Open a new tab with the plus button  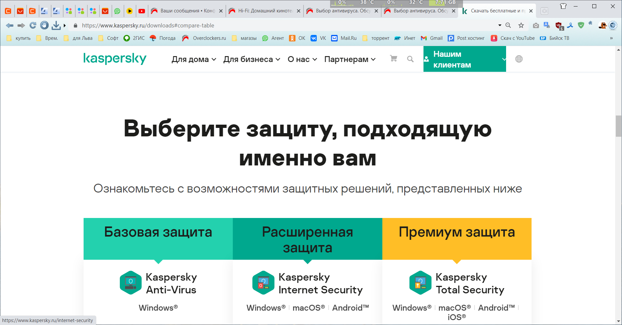(x=544, y=11)
